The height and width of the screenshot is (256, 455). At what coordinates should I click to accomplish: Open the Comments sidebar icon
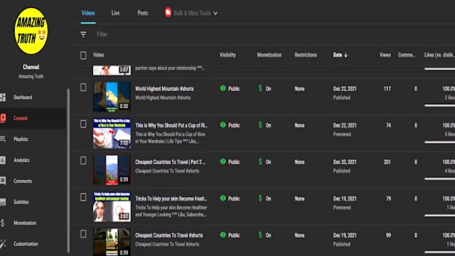3,181
